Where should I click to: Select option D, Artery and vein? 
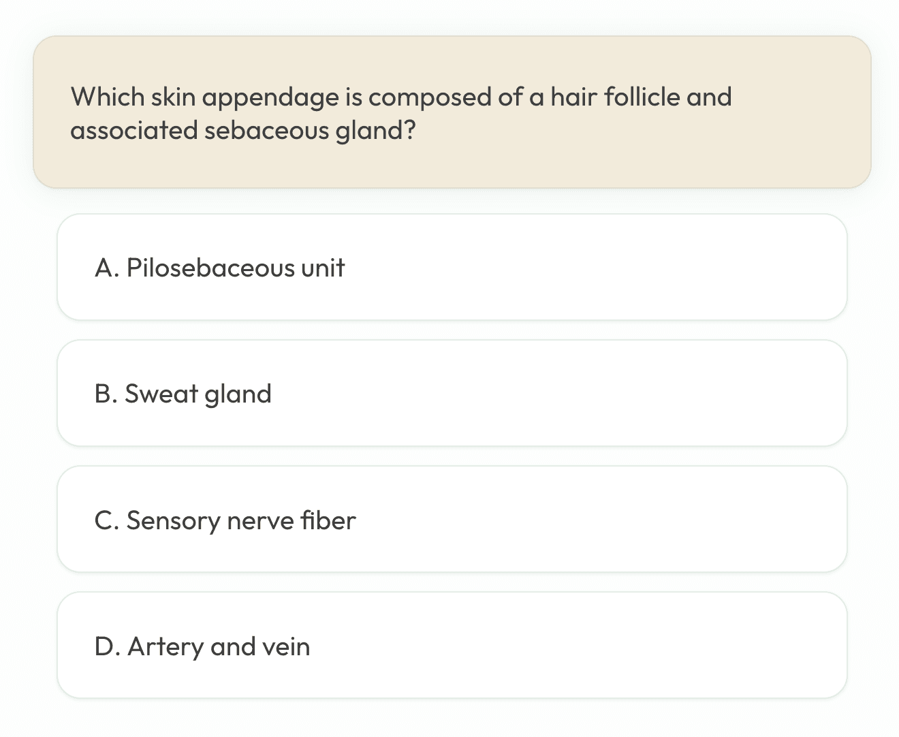click(452, 645)
